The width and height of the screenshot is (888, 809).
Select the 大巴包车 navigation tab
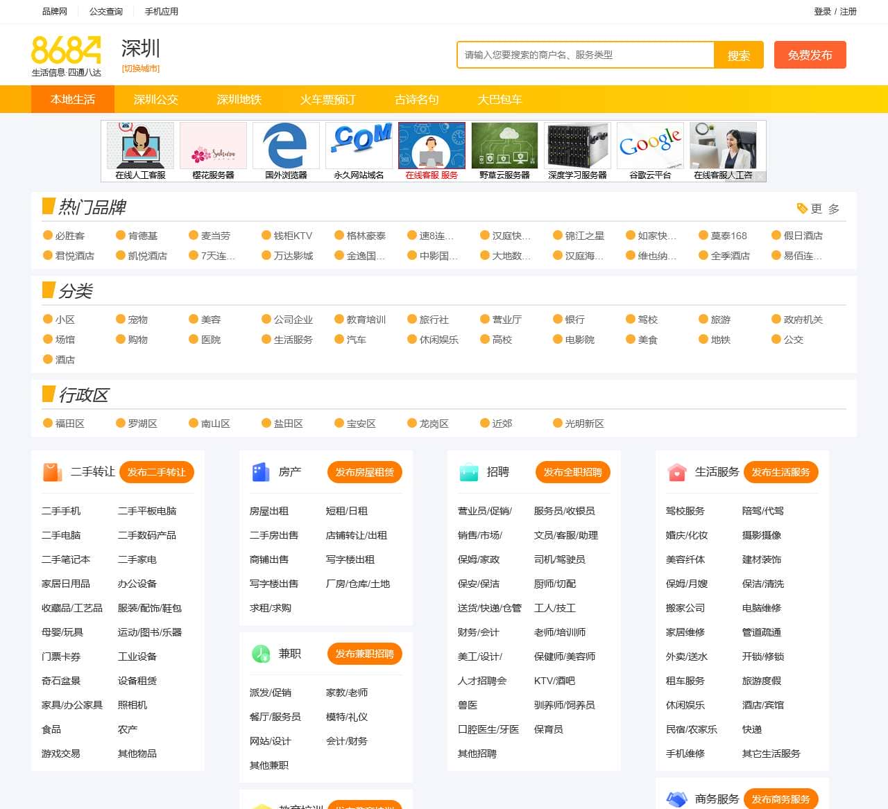[x=500, y=99]
